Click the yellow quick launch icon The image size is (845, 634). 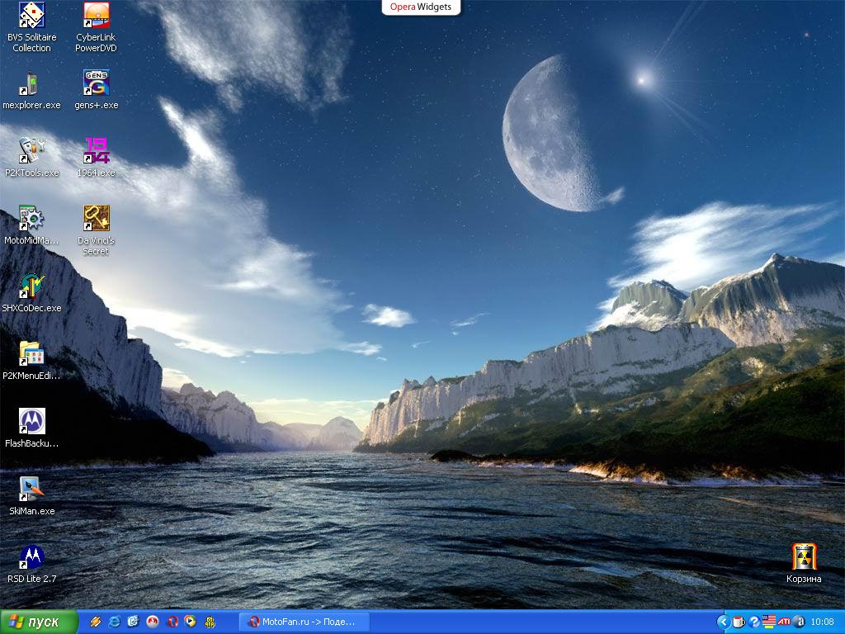[x=210, y=622]
